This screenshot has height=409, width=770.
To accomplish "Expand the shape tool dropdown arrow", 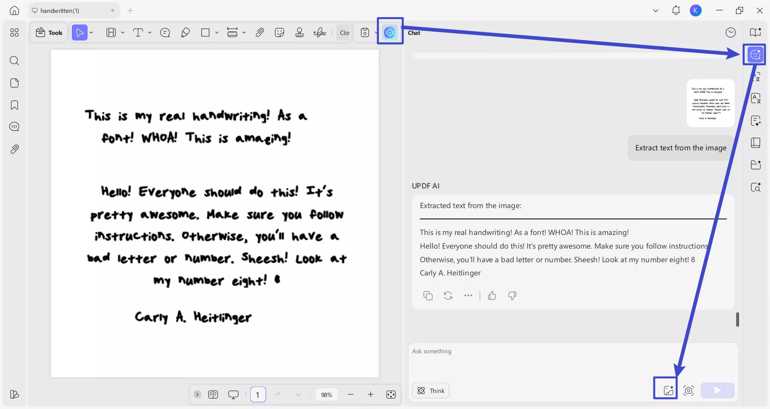I will pos(217,32).
